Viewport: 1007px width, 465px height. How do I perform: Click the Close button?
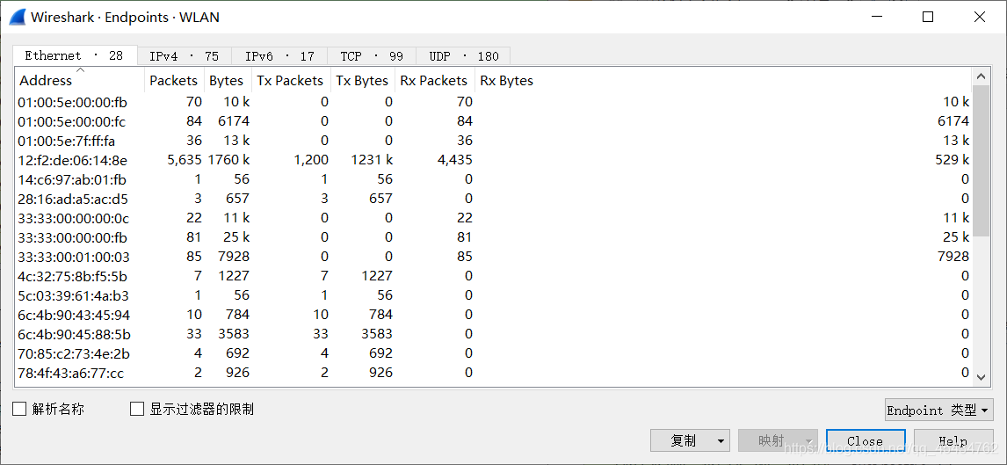pos(865,440)
